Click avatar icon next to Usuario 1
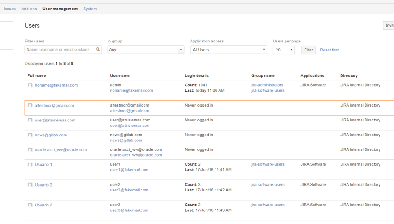 click(x=30, y=165)
